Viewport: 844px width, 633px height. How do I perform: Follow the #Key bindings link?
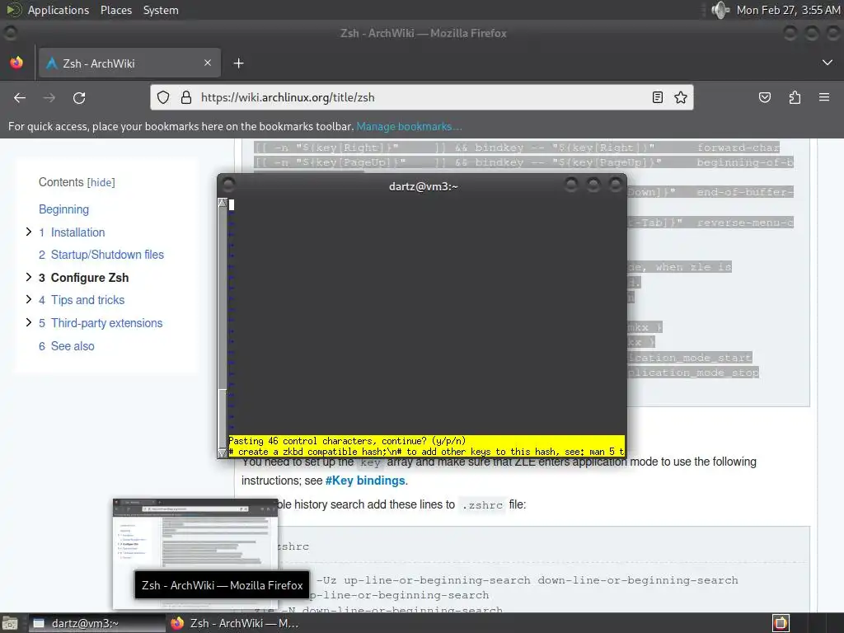[x=365, y=481]
